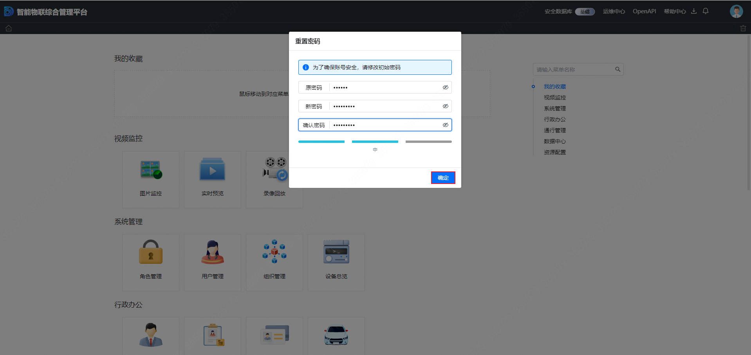Click the 确定 confirm button

[x=443, y=178]
